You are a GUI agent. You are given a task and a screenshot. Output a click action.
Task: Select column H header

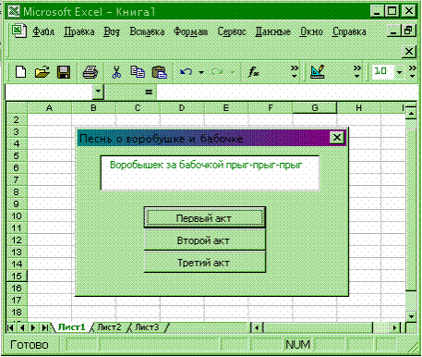pyautogui.click(x=358, y=108)
